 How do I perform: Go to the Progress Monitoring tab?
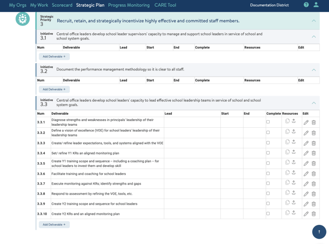pos(129,5)
